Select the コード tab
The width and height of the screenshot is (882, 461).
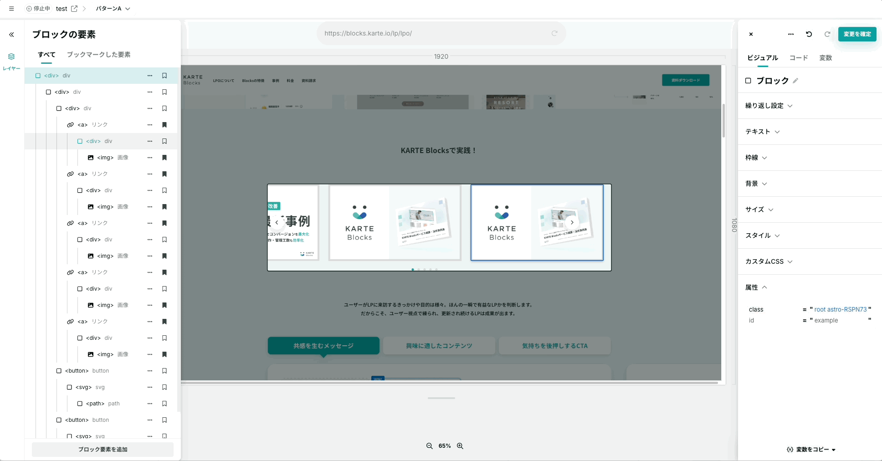coord(799,58)
